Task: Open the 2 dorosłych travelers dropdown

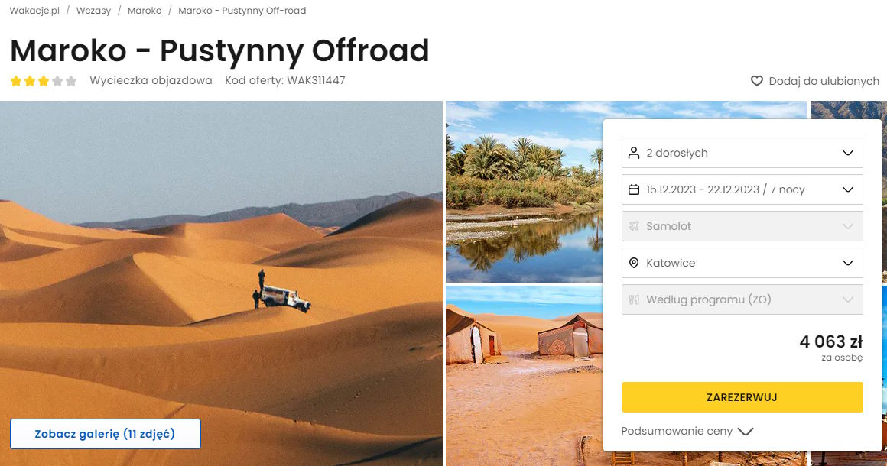Action: click(742, 153)
